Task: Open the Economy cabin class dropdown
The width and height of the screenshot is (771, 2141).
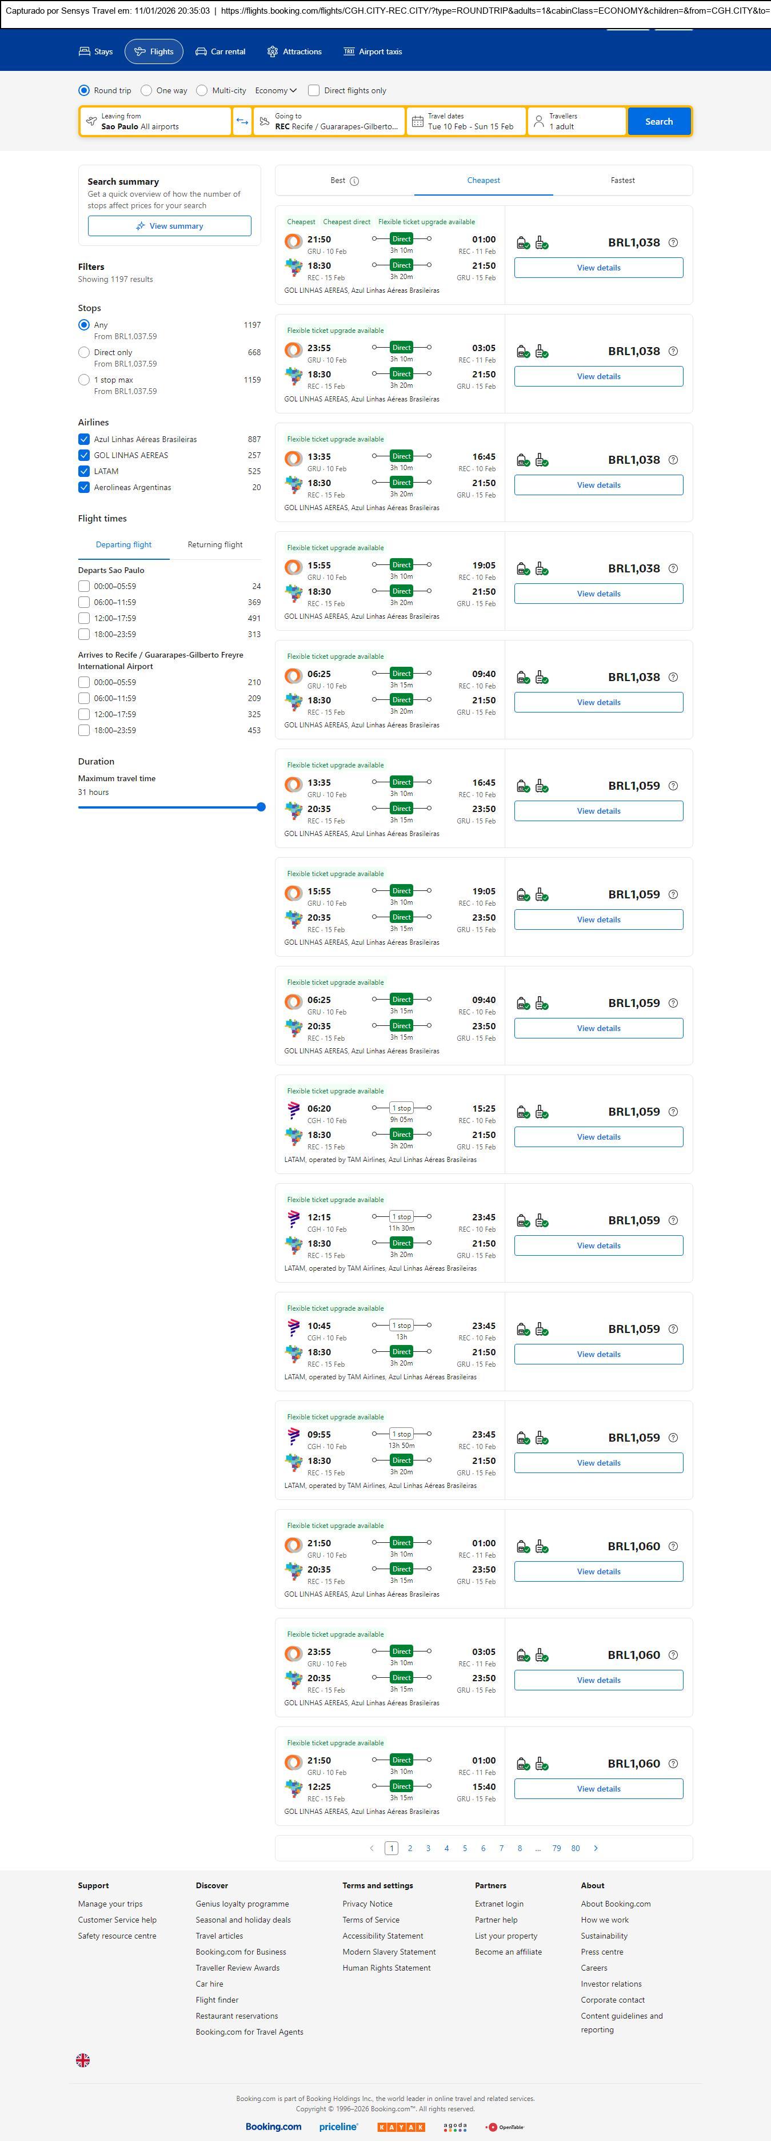Action: point(276,90)
